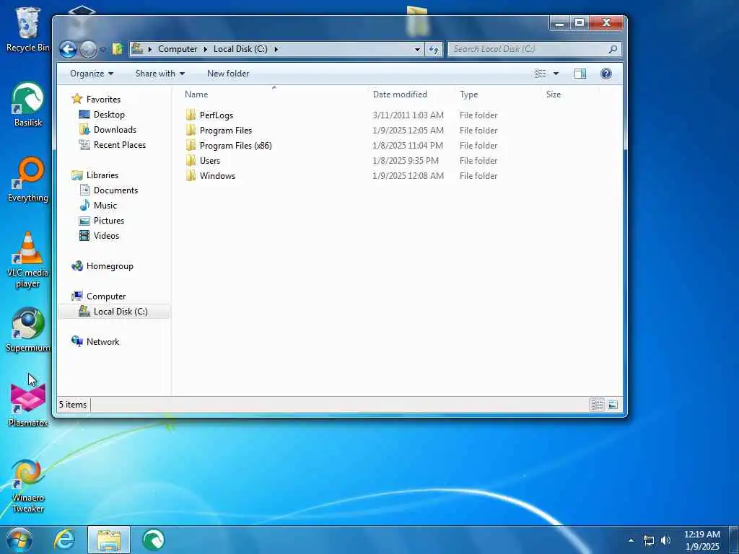The image size is (739, 554).
Task: Select the Program Files folder
Action: 225,131
